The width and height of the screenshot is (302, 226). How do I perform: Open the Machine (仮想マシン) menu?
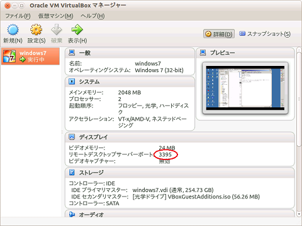click(x=55, y=16)
